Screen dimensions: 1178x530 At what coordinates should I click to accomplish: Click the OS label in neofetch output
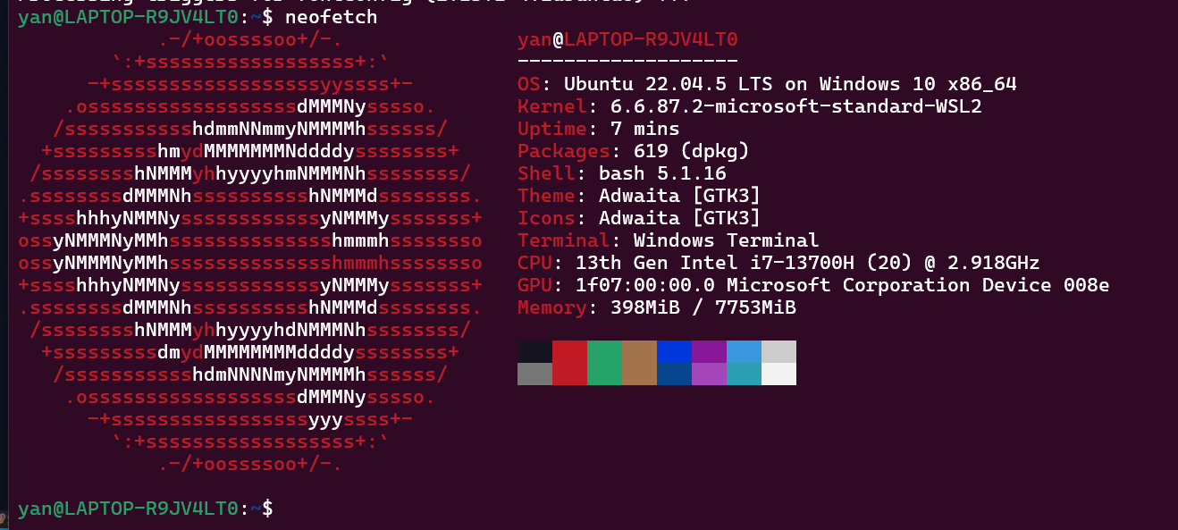pyautogui.click(x=529, y=84)
